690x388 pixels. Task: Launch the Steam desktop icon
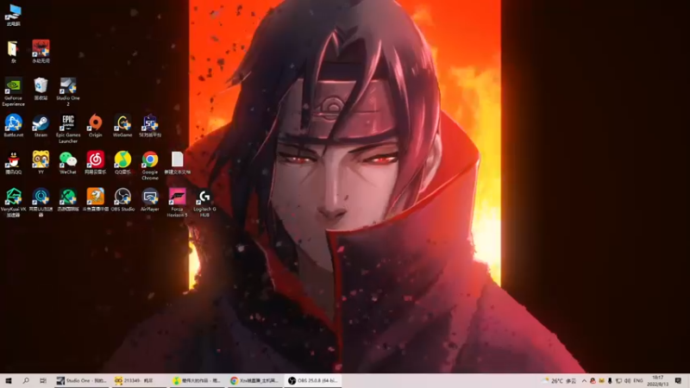click(41, 126)
